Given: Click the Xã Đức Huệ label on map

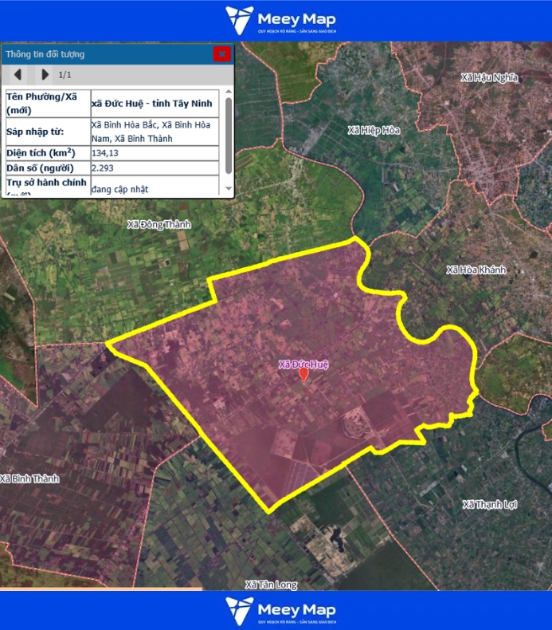Looking at the screenshot, I should [303, 364].
